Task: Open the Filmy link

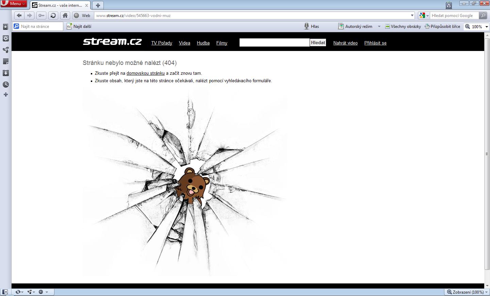Action: point(222,43)
